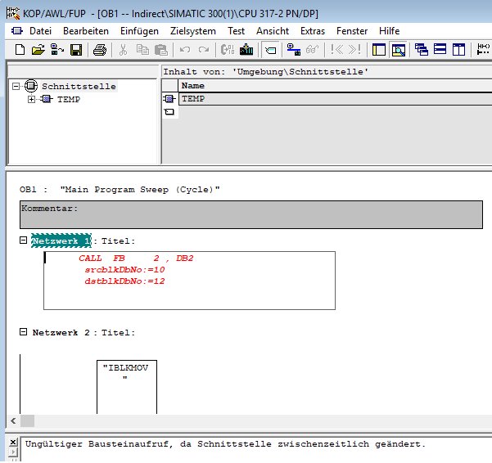Image resolution: width=492 pixels, height=463 pixels.
Task: Open a block with the folder icon
Action: pos(38,50)
